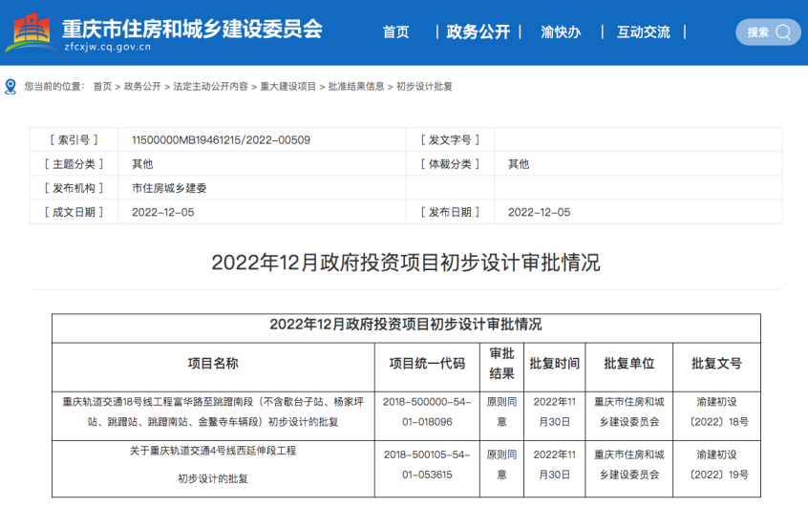The height and width of the screenshot is (507, 808).
Task: Open the 政务公开 navigation menu
Action: [478, 32]
